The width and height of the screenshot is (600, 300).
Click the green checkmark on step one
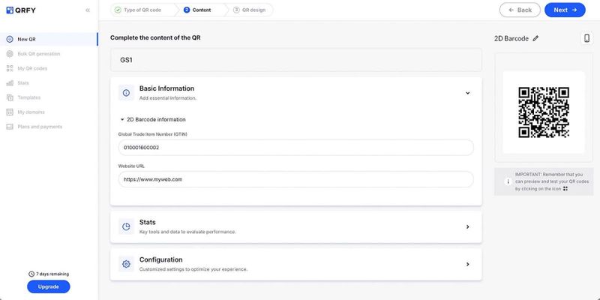tap(118, 10)
